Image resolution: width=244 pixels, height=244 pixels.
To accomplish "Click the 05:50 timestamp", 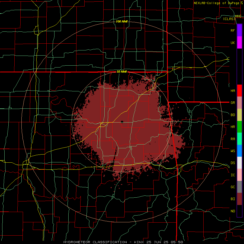I will pyautogui.click(x=177, y=242).
